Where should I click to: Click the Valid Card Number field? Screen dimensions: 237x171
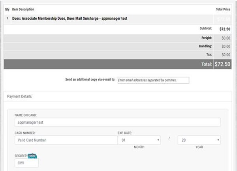[66, 140]
